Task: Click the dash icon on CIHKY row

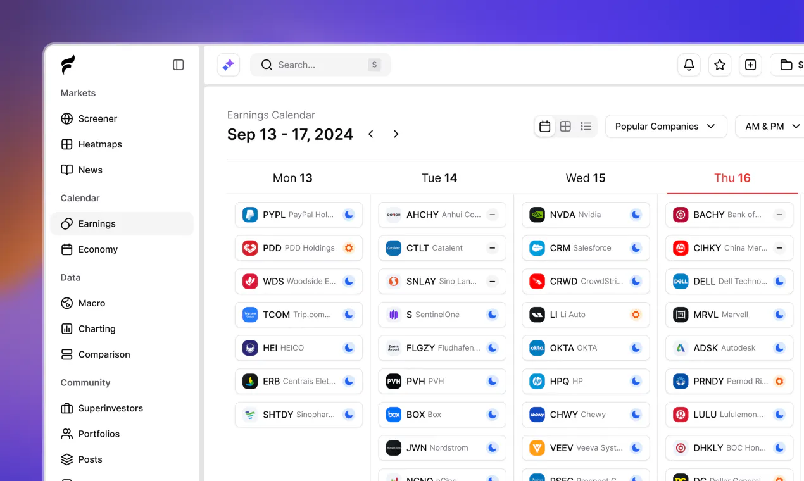Action: click(780, 248)
